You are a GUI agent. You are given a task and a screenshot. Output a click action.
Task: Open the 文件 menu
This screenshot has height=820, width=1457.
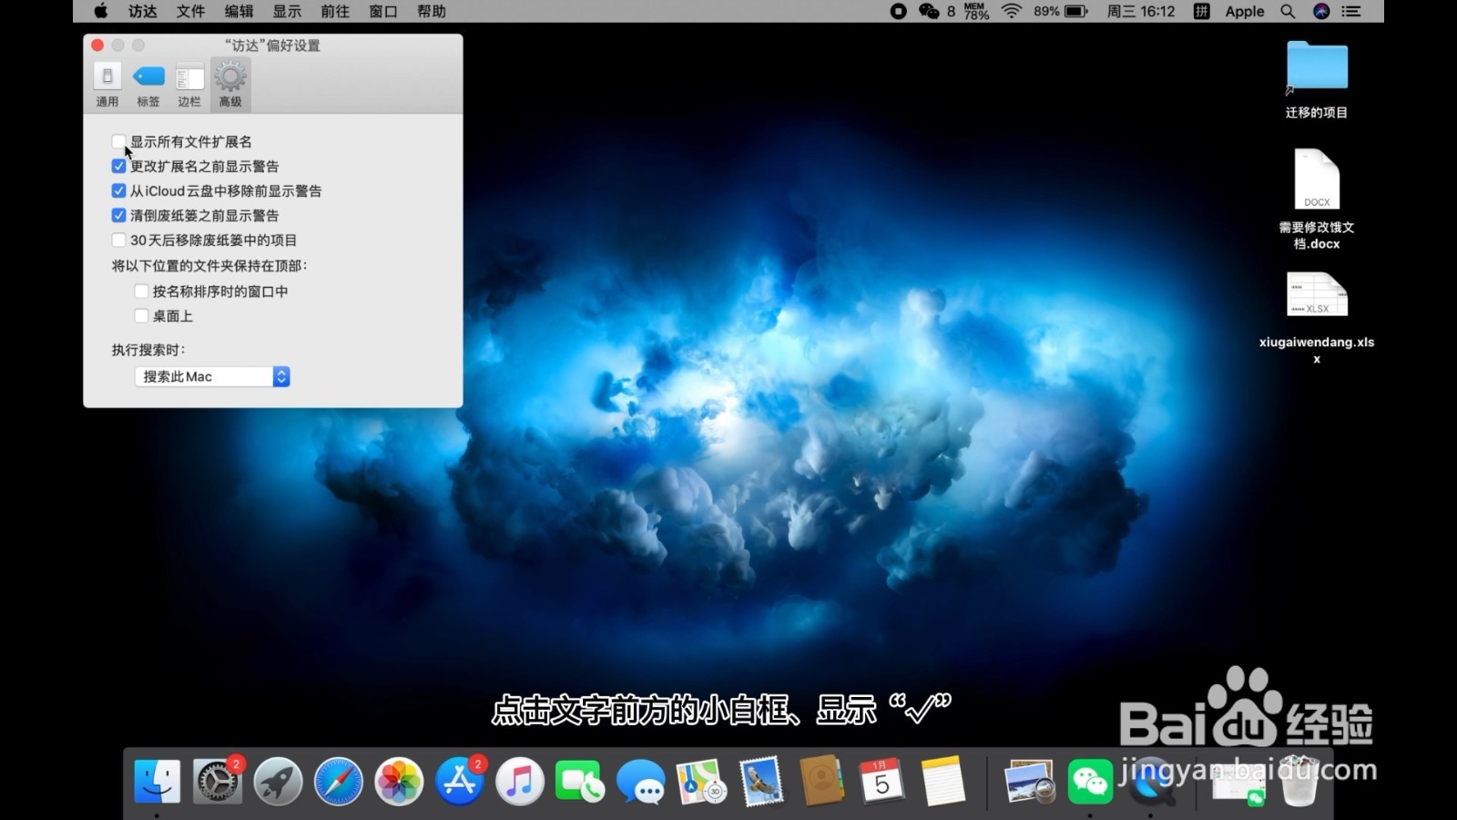coord(190,11)
